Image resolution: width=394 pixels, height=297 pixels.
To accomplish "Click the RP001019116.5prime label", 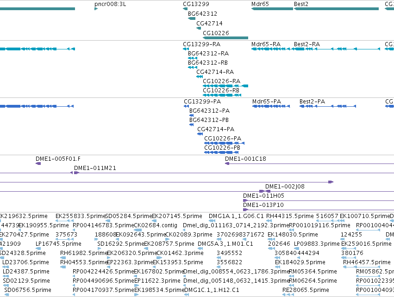I will point(319,225).
